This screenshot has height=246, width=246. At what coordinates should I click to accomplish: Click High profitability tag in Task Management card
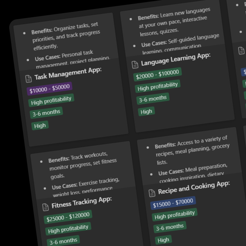[51, 100]
